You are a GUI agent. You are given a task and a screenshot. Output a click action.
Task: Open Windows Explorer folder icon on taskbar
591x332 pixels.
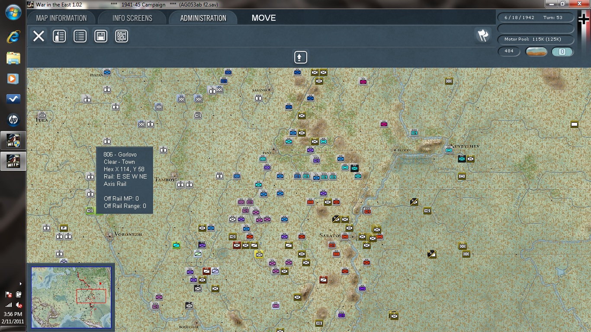(x=13, y=57)
